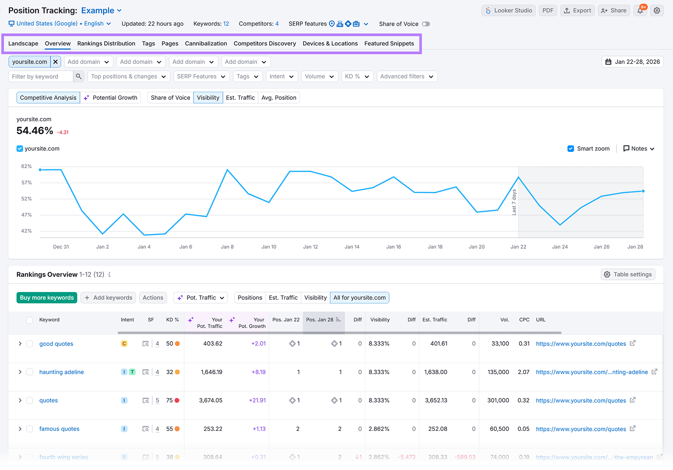673x470 pixels.
Task: Open the settings gear icon
Action: tap(657, 11)
